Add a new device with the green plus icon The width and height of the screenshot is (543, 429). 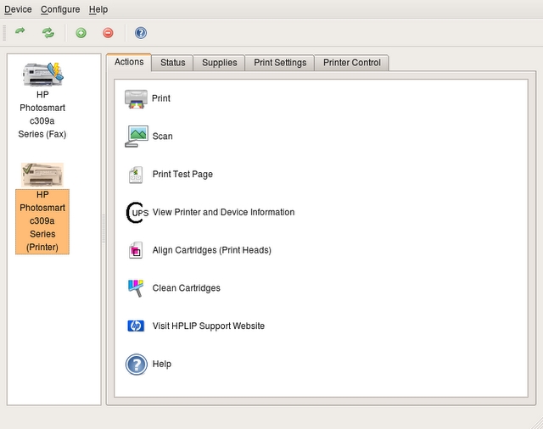coord(81,33)
